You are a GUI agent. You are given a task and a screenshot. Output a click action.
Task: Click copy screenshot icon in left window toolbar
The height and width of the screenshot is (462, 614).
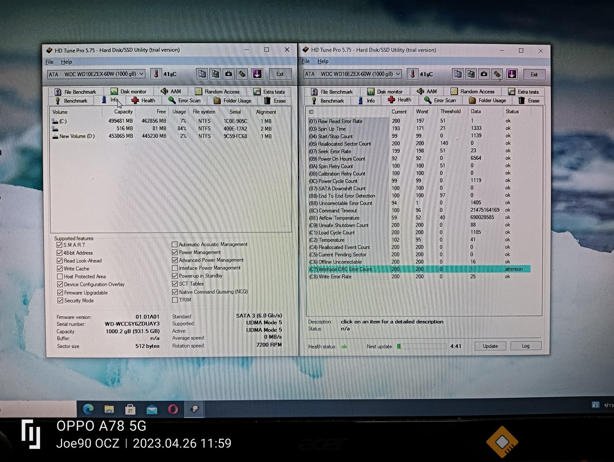[x=215, y=74]
